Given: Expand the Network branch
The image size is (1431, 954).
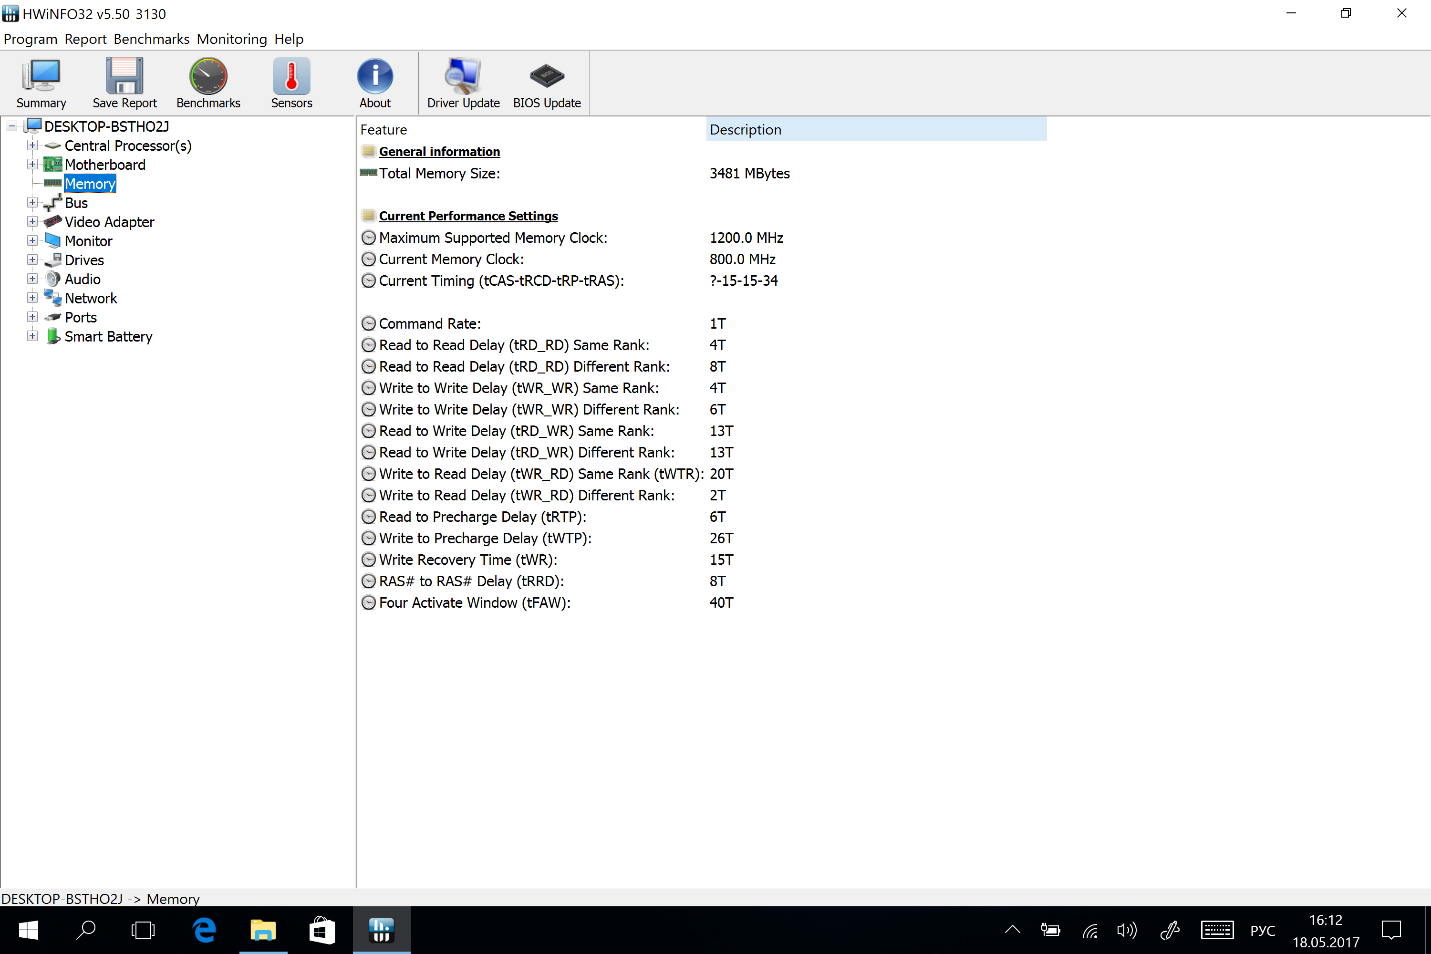Looking at the screenshot, I should pos(32,298).
